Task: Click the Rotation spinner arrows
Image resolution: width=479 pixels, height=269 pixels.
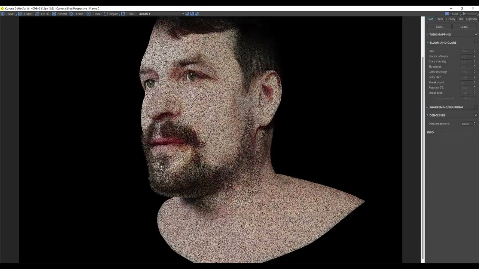Action: tap(474, 88)
